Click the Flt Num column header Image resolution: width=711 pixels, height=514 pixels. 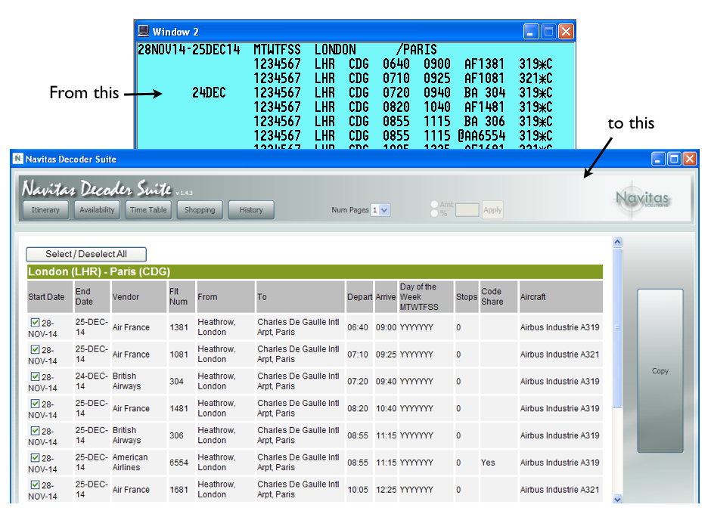182,297
